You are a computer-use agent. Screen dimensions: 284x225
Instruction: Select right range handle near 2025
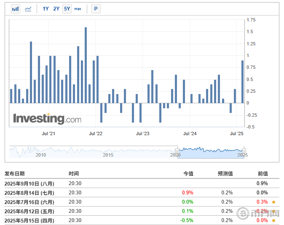tap(244, 152)
